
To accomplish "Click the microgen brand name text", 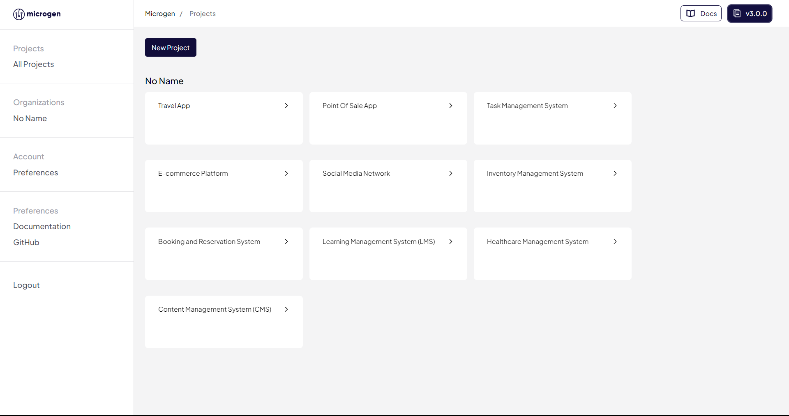I will 44,14.
